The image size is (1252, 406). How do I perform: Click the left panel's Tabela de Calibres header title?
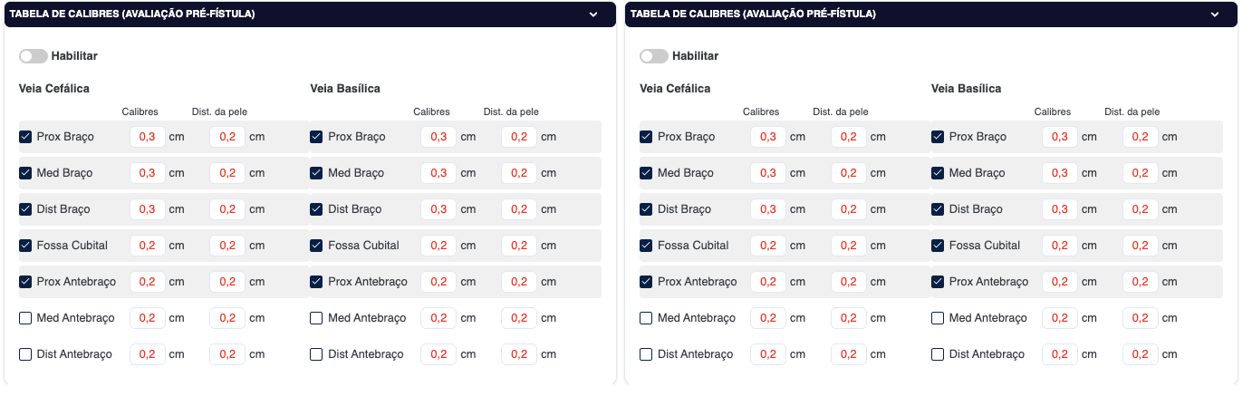(131, 14)
